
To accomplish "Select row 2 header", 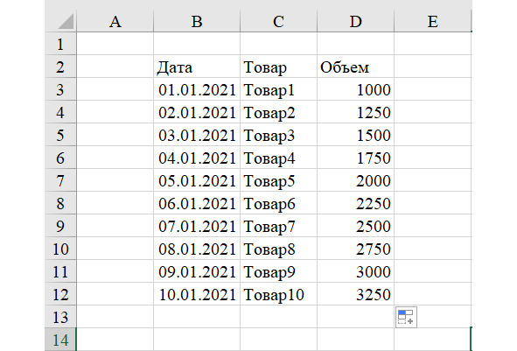I will click(x=60, y=67).
